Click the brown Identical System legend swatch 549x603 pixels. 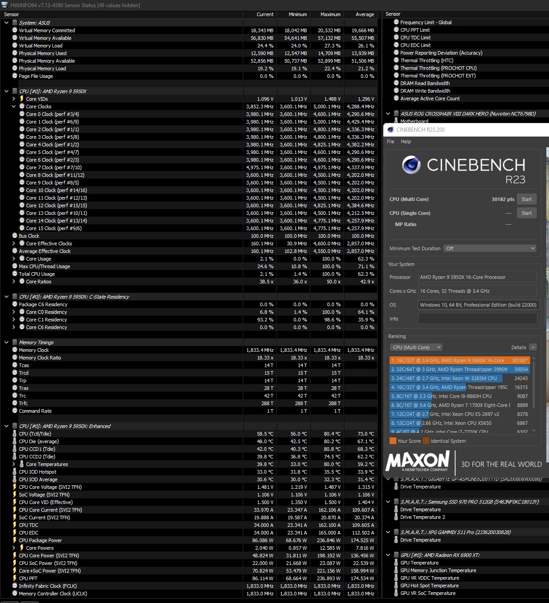tap(426, 441)
